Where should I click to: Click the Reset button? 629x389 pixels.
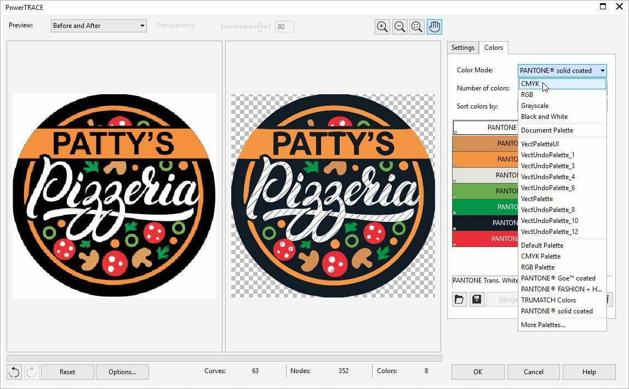67,372
